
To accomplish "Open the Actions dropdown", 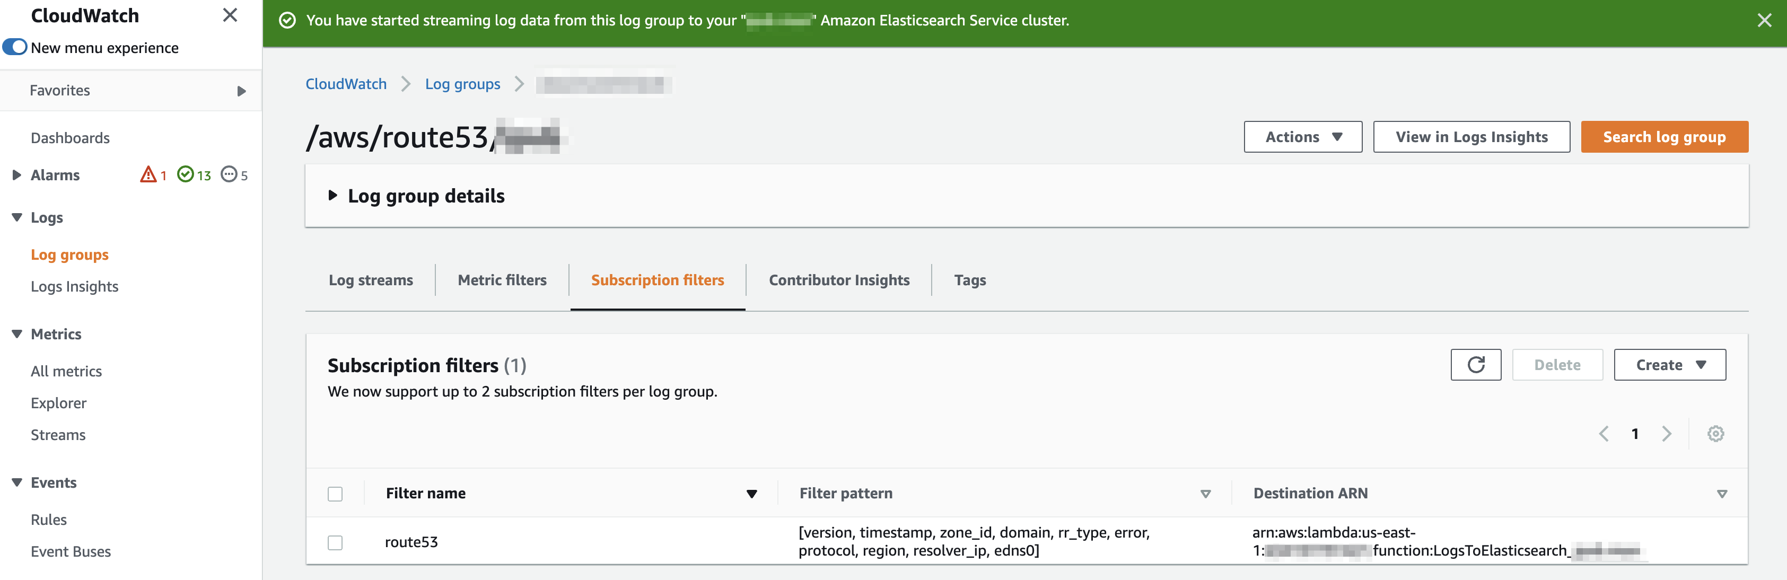I will point(1302,137).
